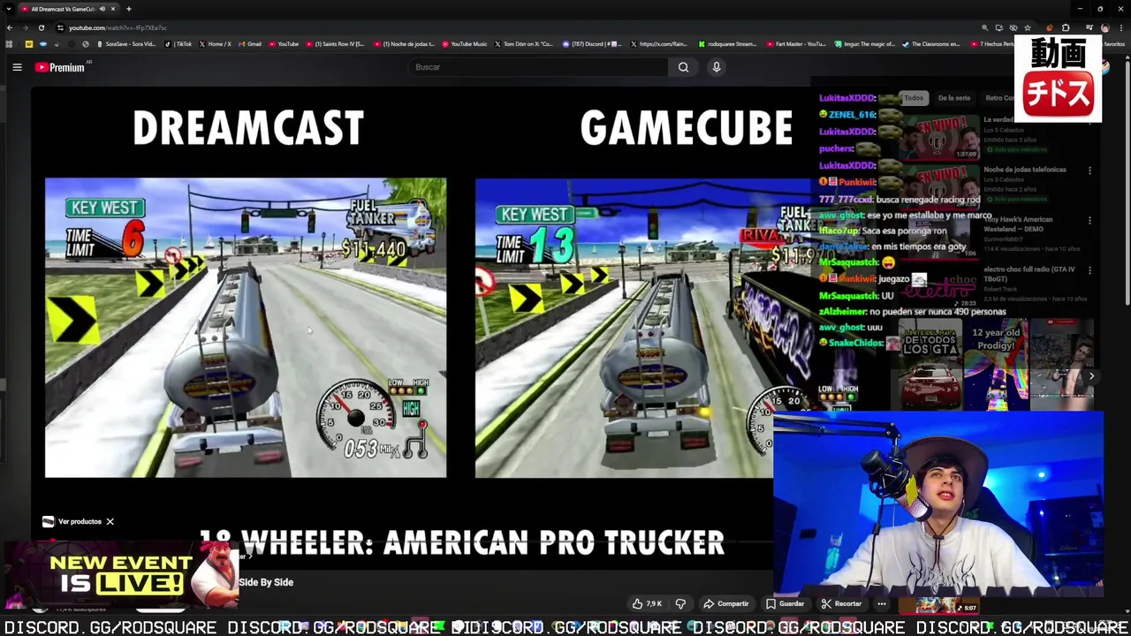
Task: Click the 18 Wheeler video player
Action: (421, 329)
